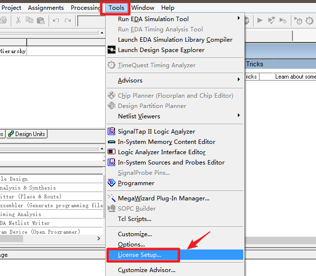Click the Programmer icon
Screen dimensions: 316x276
pos(112,183)
